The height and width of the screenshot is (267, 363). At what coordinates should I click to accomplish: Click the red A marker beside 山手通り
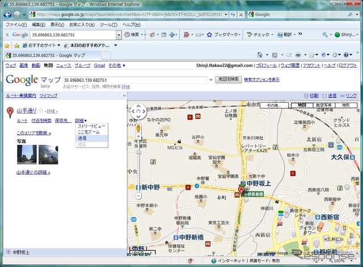point(10,112)
